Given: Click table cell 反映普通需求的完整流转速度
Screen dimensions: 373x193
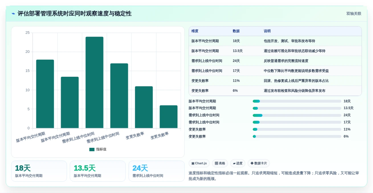Looking at the screenshot, I should [286, 61].
